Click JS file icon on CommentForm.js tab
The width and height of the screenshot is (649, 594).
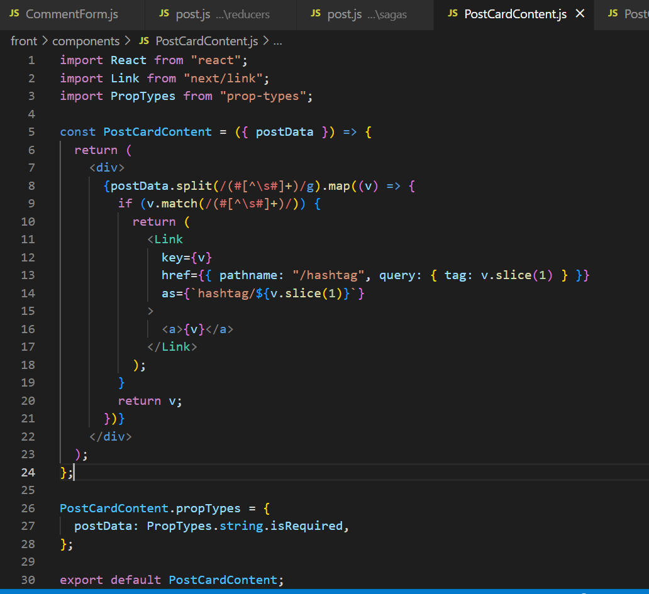(x=14, y=14)
